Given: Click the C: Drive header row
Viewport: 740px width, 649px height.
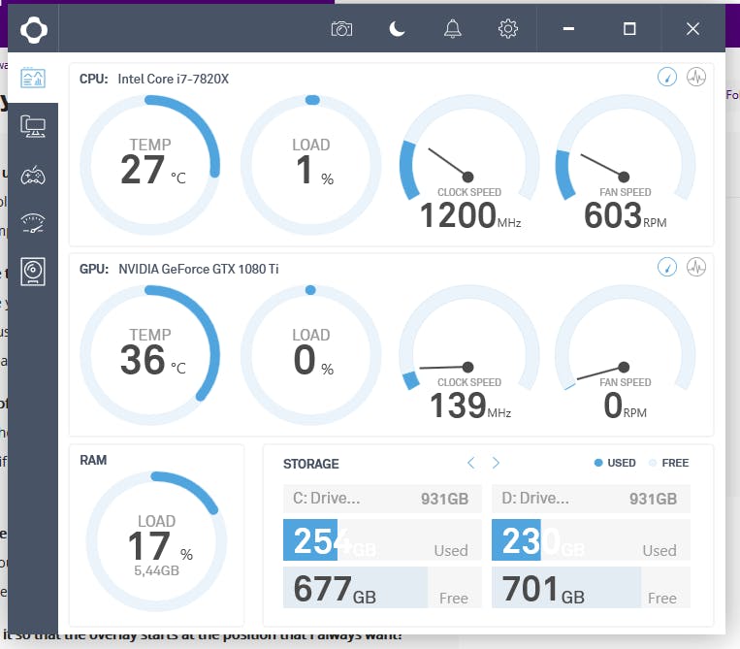Looking at the screenshot, I should coord(382,499).
